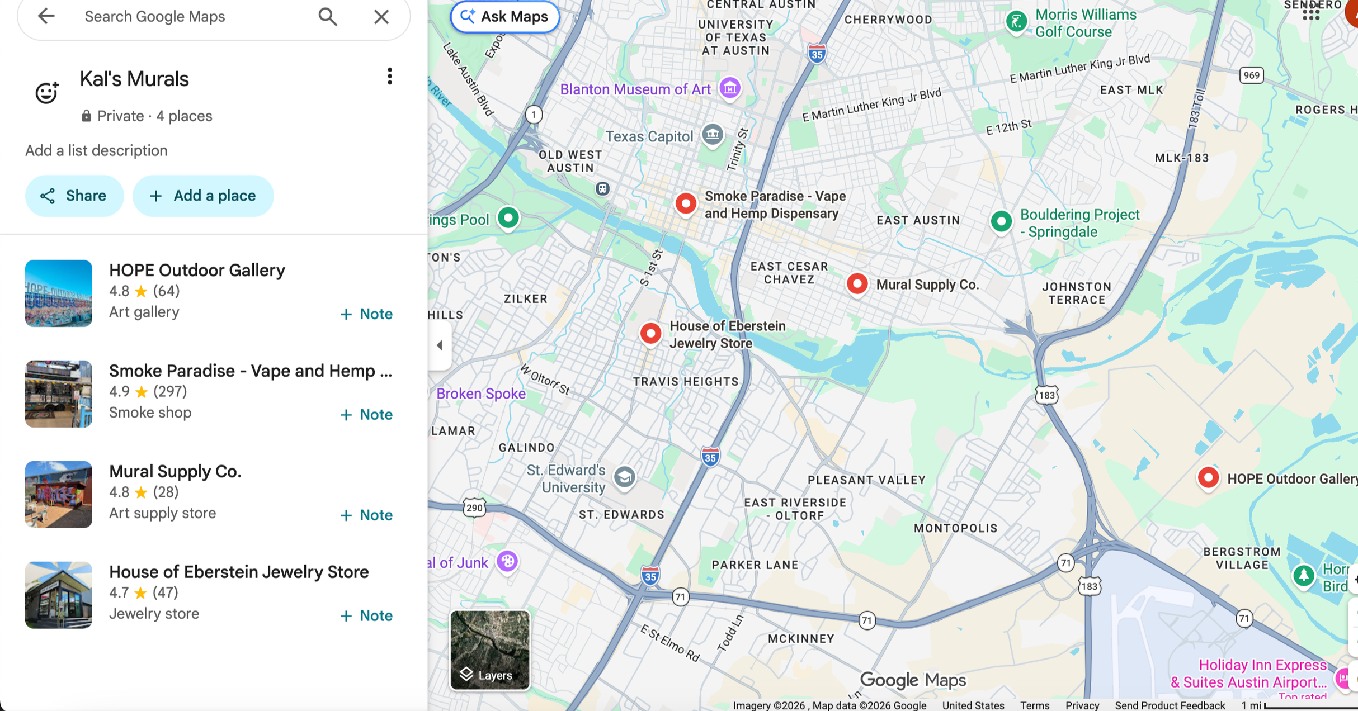
Task: Open the Privacy link
Action: click(1082, 705)
